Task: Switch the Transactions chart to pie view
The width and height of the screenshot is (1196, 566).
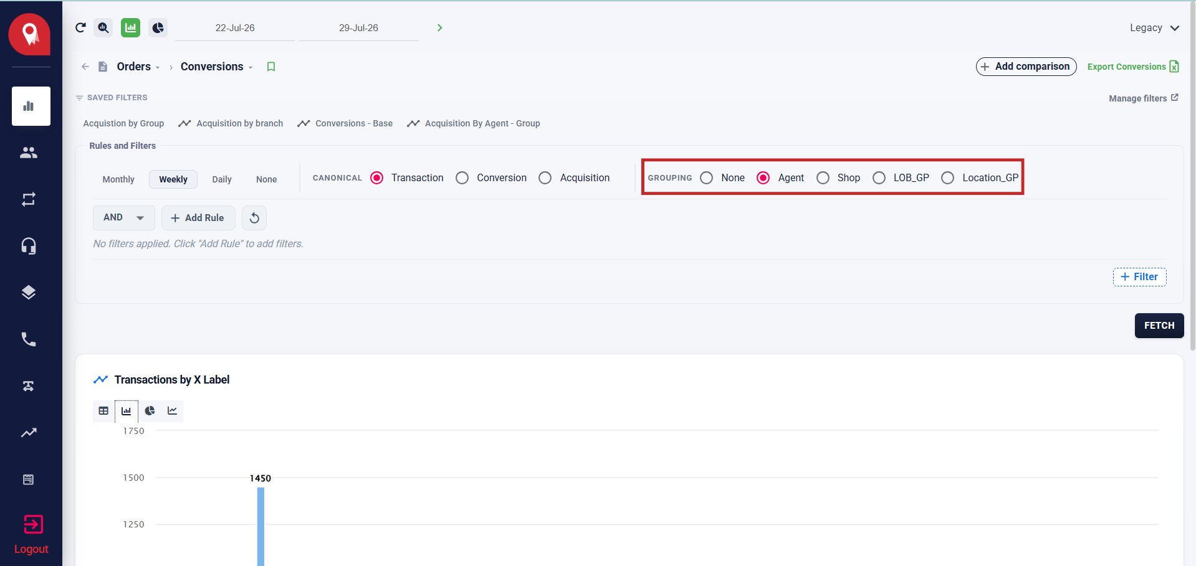Action: click(150, 411)
